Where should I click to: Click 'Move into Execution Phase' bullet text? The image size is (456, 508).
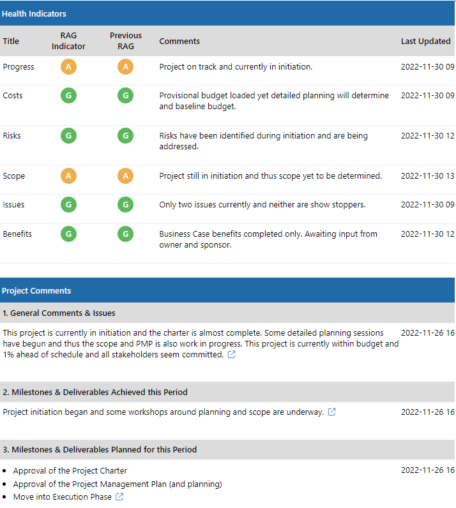(63, 497)
